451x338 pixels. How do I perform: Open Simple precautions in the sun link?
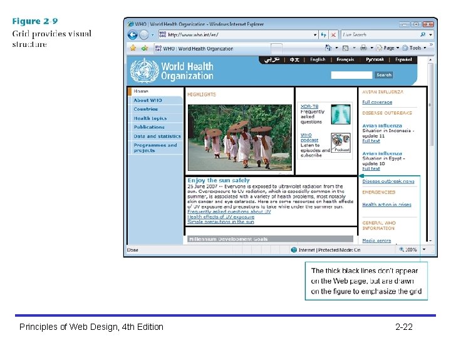[x=220, y=222]
